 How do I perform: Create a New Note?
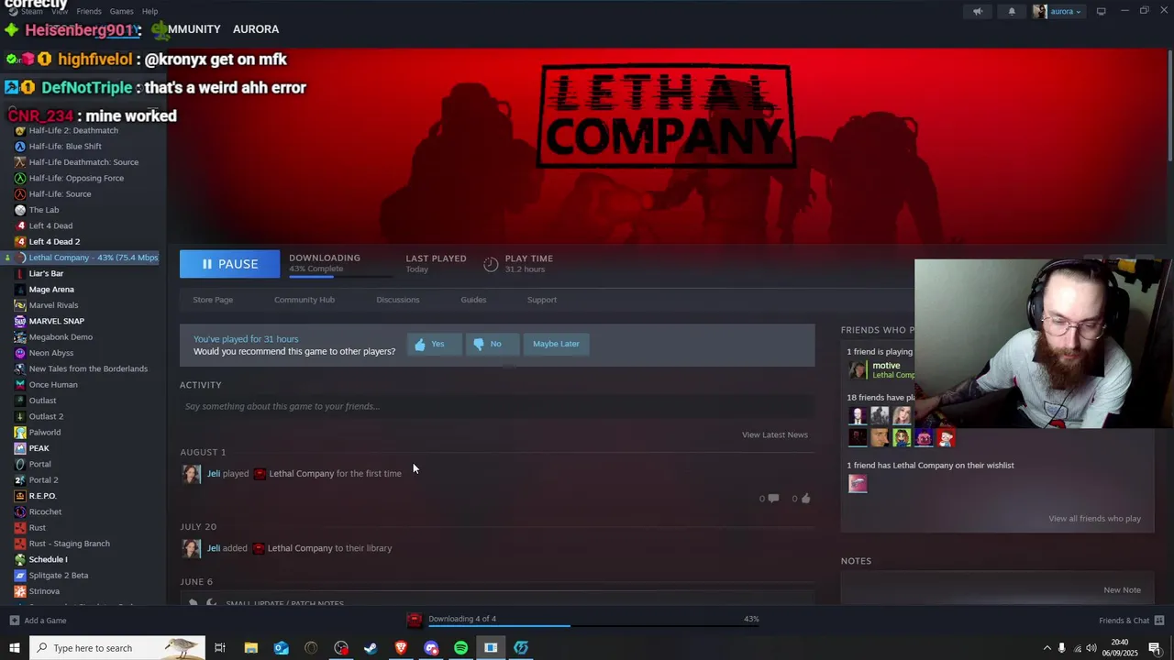tap(1122, 590)
